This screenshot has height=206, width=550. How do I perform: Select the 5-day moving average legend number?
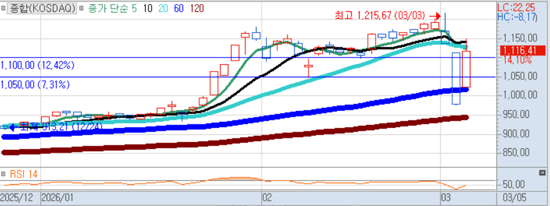click(134, 8)
